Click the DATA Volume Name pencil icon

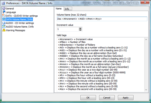coord(4,19)
